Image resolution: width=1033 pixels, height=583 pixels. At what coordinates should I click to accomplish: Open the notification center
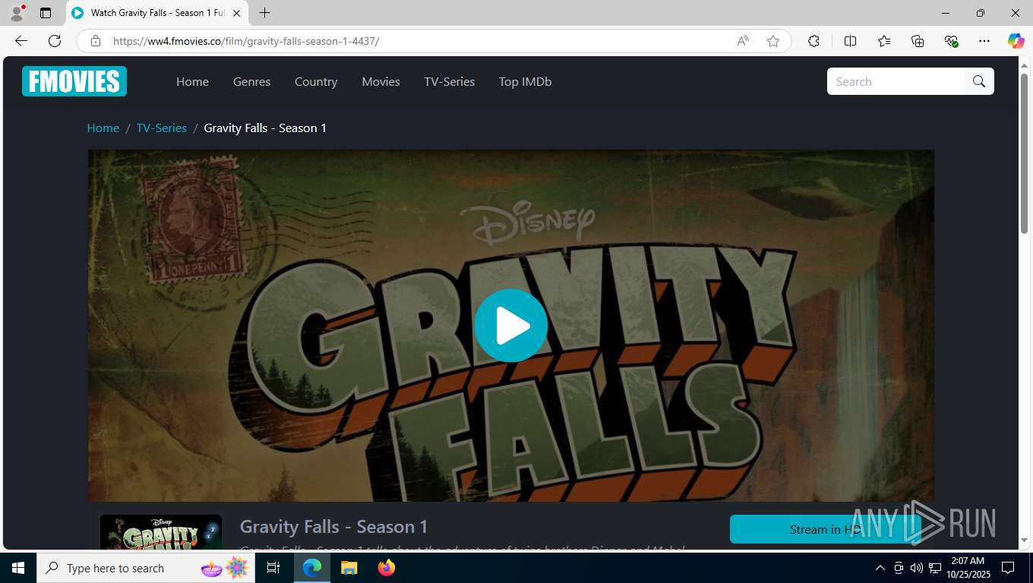click(1008, 568)
